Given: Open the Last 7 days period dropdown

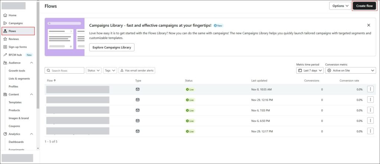Looking at the screenshot, I should coord(310,70).
